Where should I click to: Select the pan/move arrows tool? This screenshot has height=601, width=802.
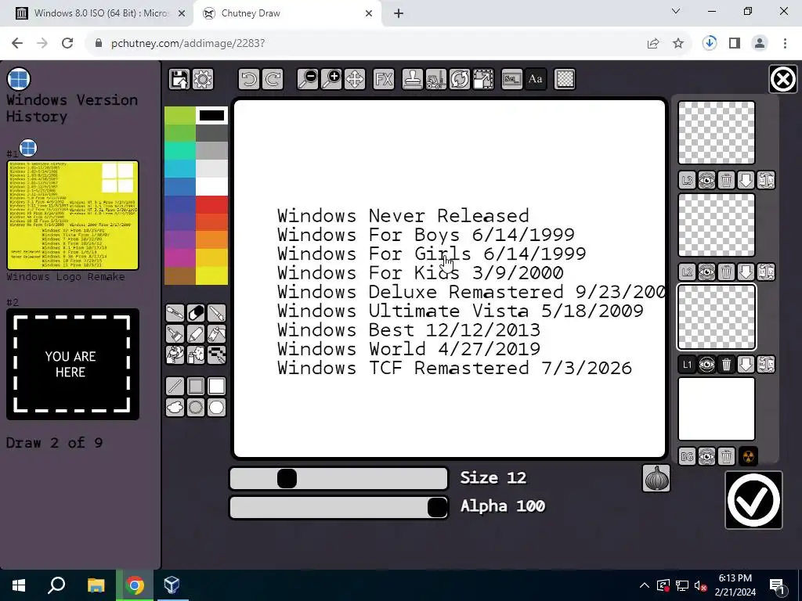point(355,79)
